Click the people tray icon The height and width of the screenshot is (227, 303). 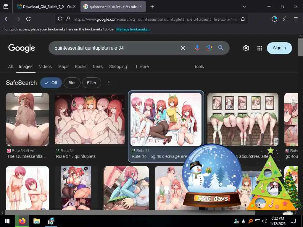point(236,221)
